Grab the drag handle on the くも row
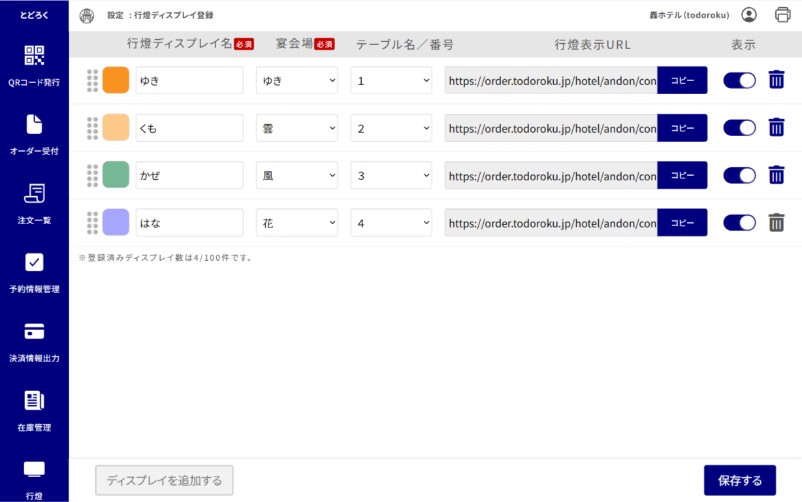Image resolution: width=802 pixels, height=502 pixels. pos(92,128)
